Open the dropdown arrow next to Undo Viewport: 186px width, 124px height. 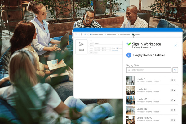(x=78, y=34)
